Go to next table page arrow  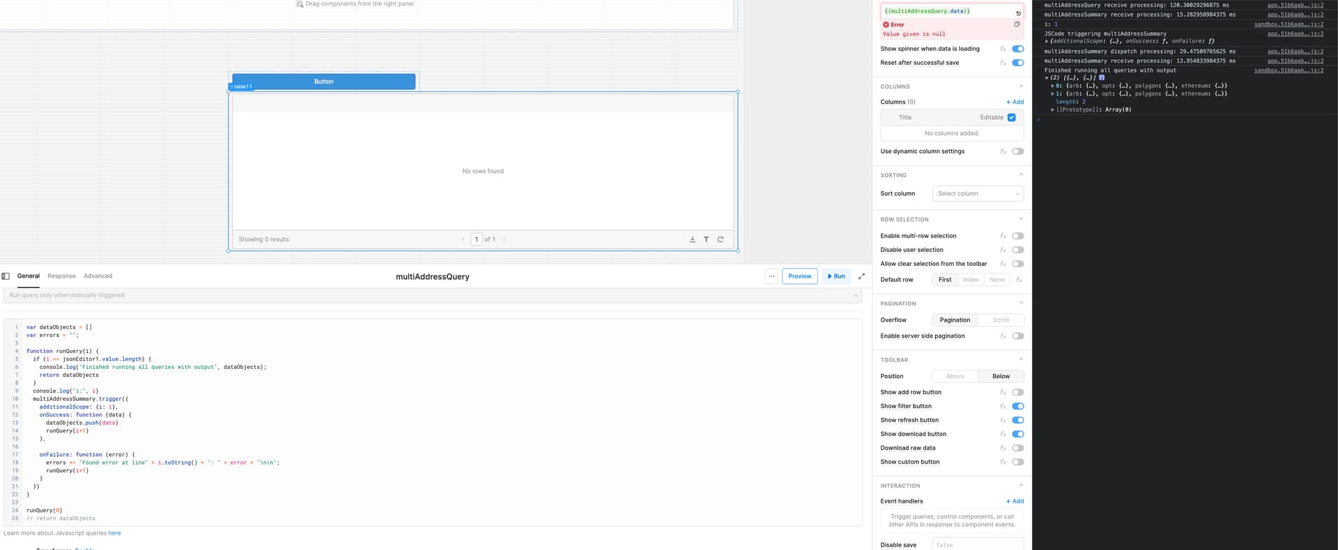tap(504, 239)
